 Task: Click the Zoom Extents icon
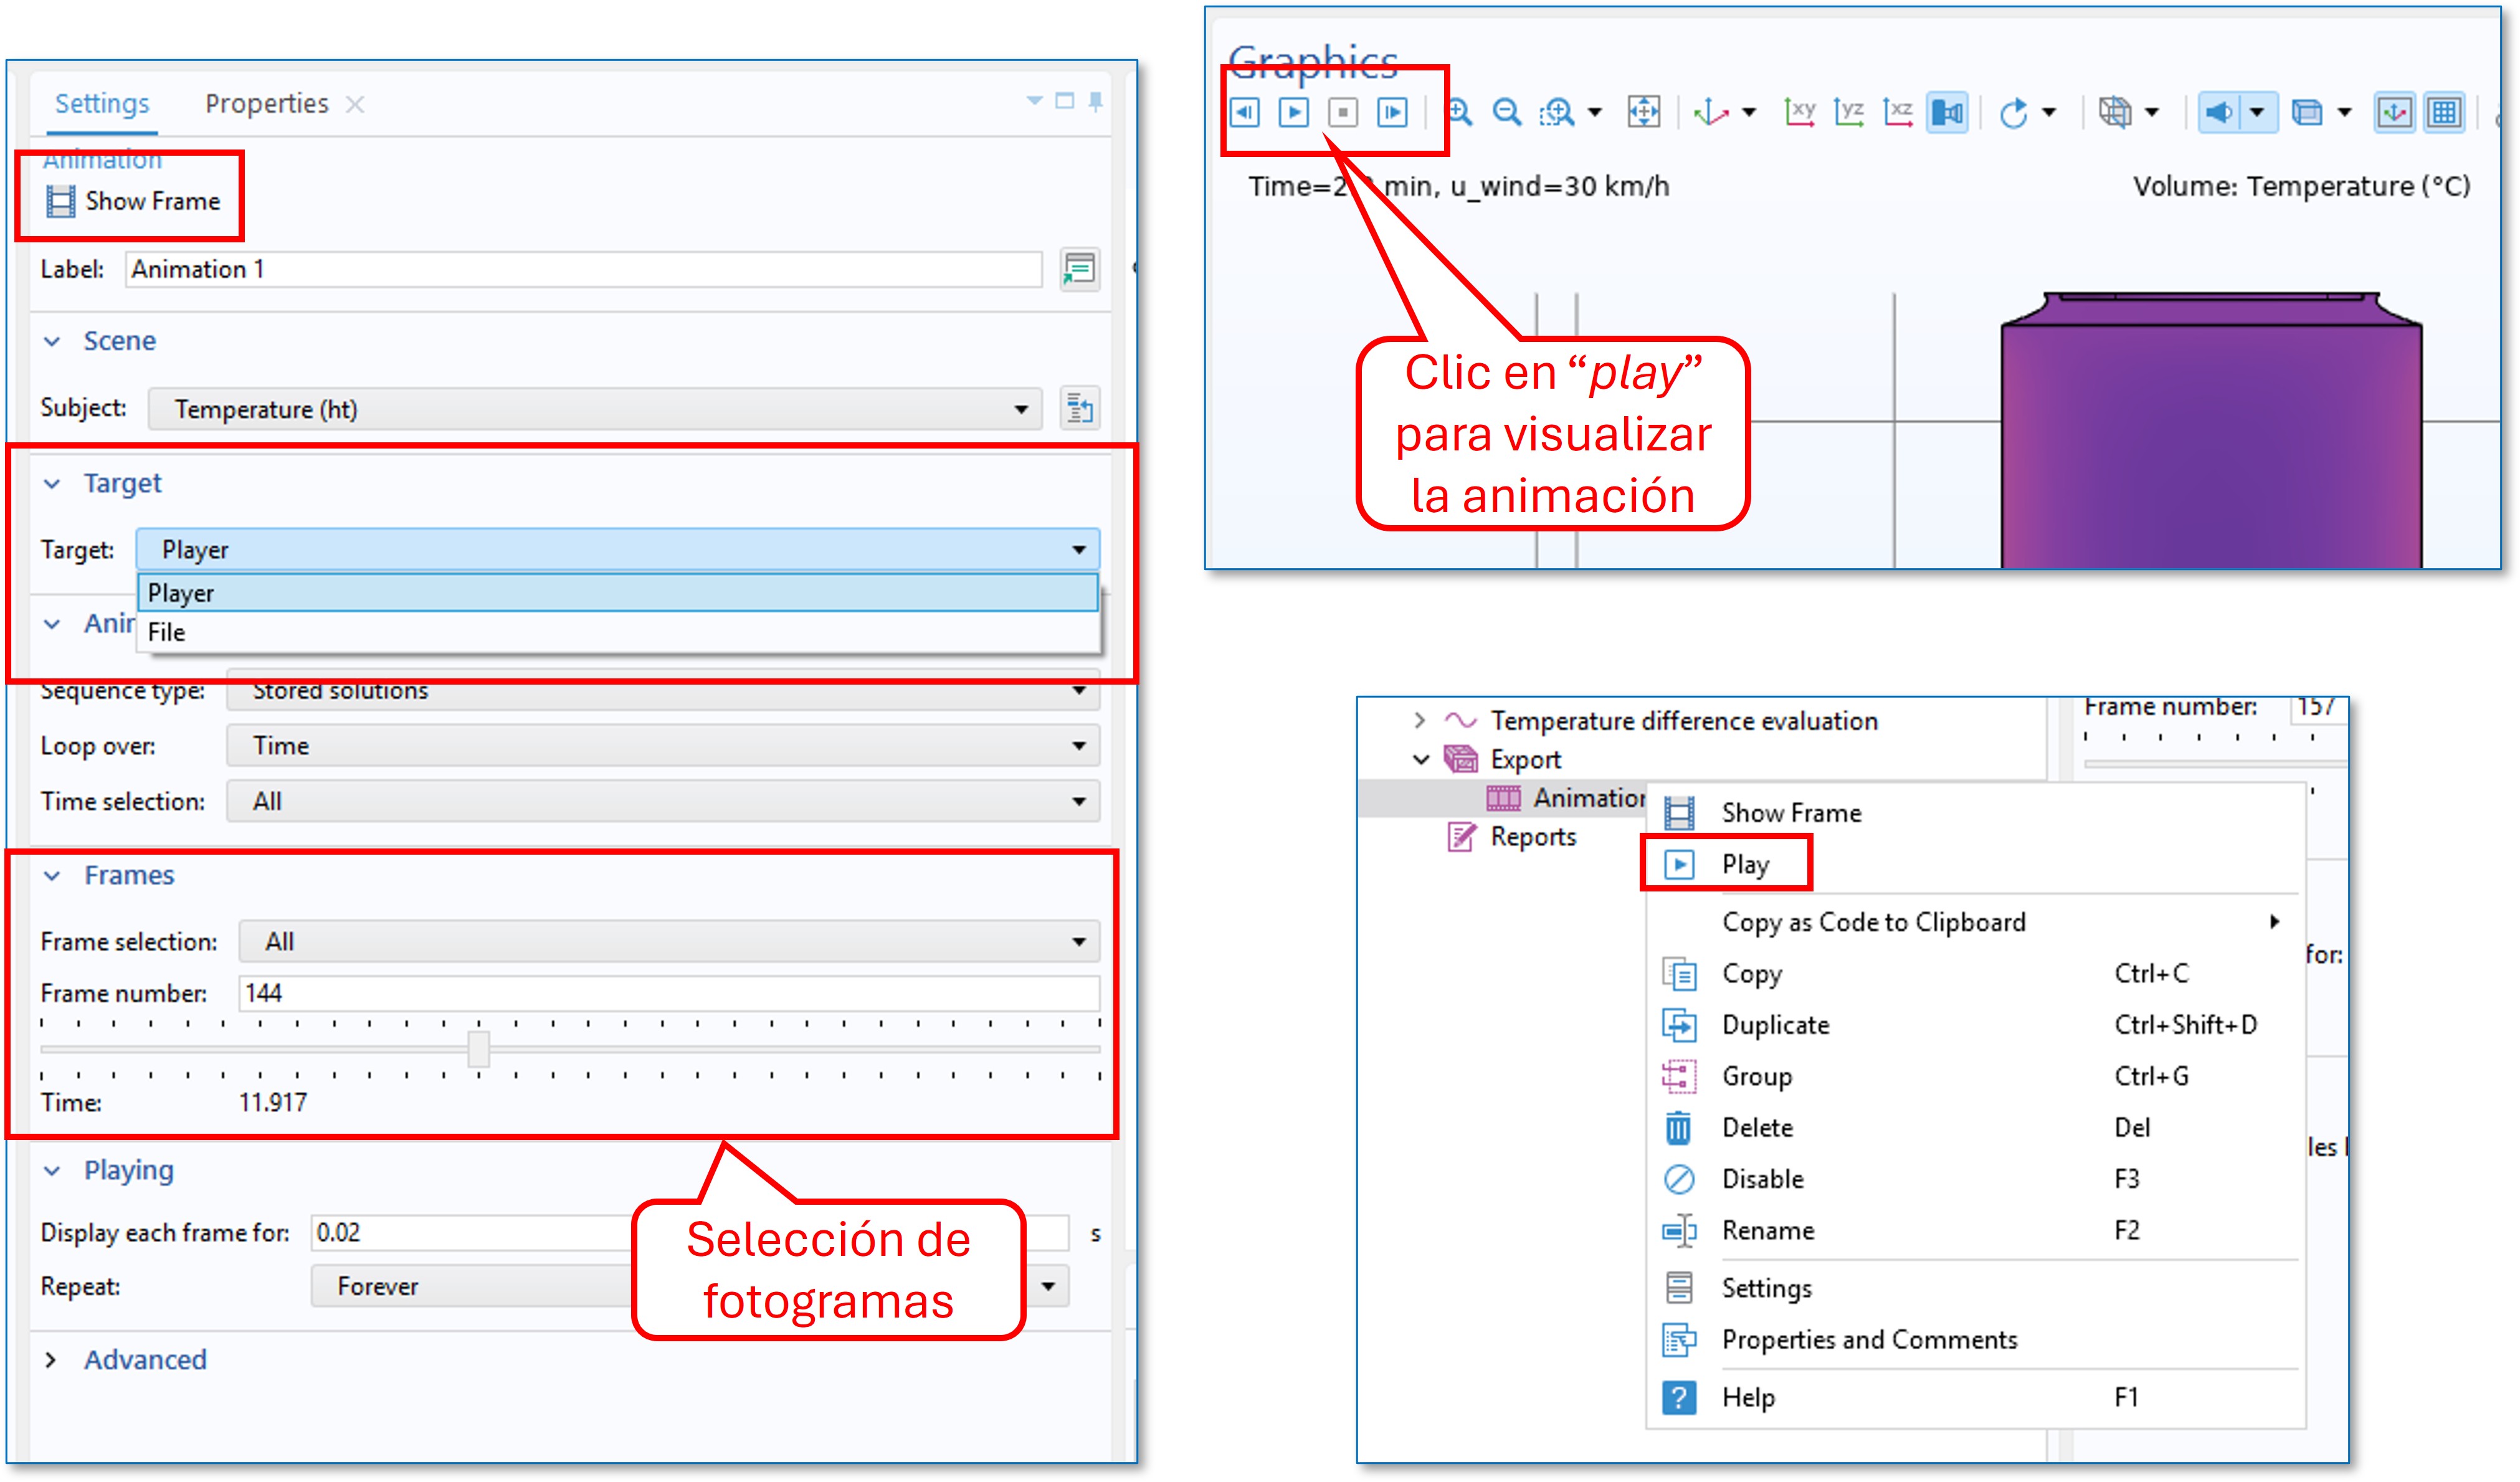click(x=1643, y=112)
